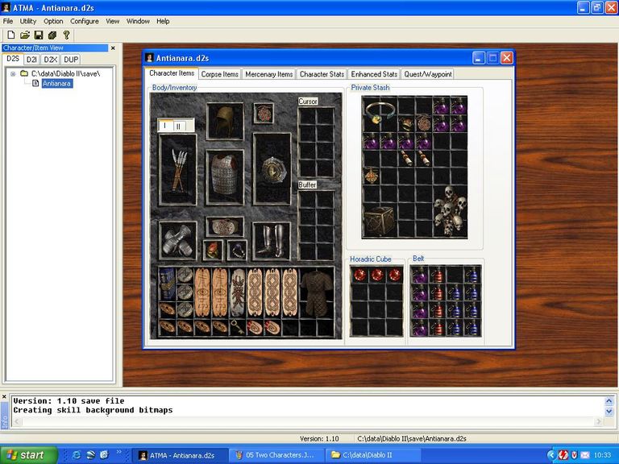Viewport: 619px width, 464px height.
Task: Select the blue tome in inventory
Action: point(168,284)
